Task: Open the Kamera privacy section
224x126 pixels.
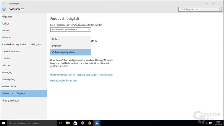Action: tap(23, 30)
